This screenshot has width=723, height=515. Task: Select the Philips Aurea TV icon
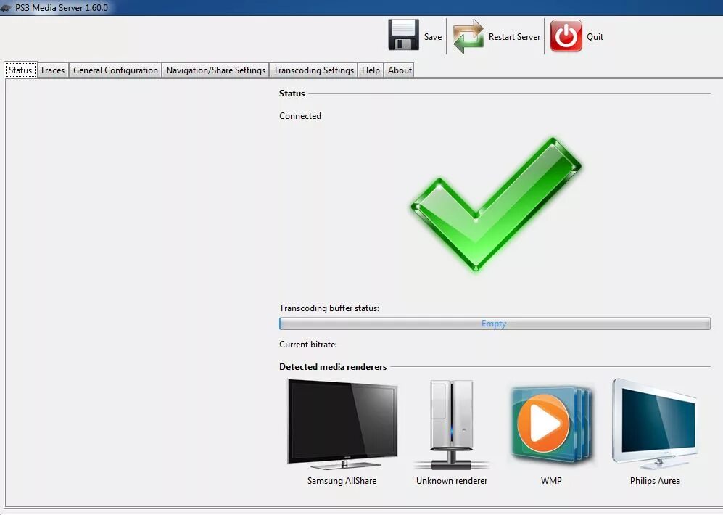655,424
